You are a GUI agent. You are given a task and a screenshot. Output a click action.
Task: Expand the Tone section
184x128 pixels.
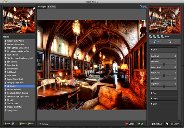[164, 93]
